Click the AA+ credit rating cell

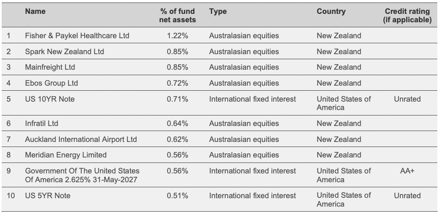tap(407, 171)
